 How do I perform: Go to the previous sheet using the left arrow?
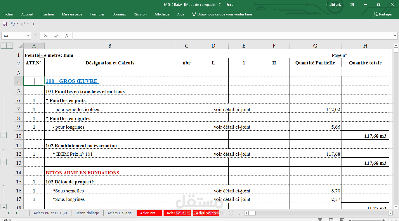point(8,213)
